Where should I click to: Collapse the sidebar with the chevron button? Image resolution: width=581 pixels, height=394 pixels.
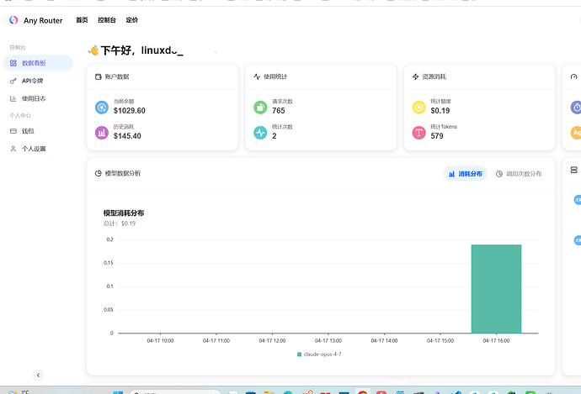click(x=38, y=375)
